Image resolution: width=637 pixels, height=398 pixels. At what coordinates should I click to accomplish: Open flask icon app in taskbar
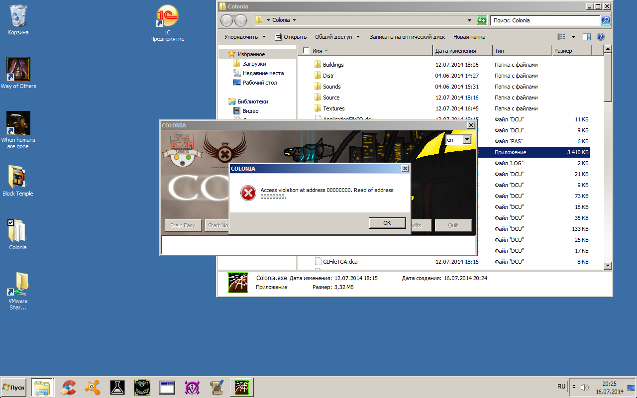[x=117, y=387]
